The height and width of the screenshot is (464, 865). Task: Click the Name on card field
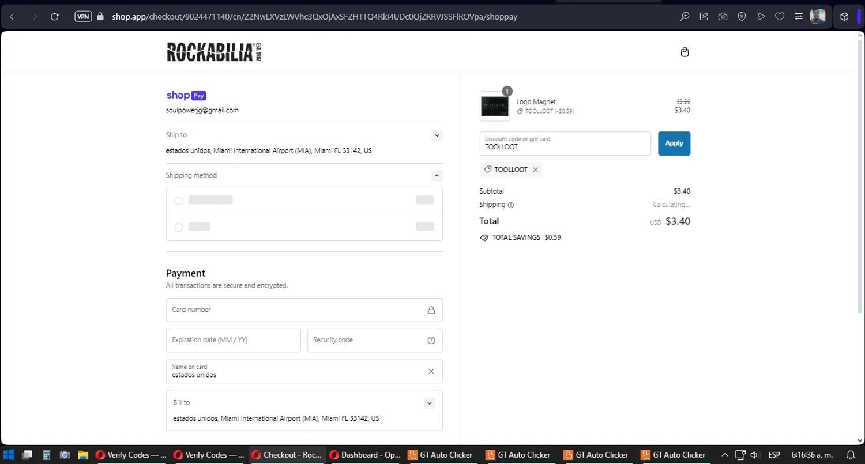304,371
